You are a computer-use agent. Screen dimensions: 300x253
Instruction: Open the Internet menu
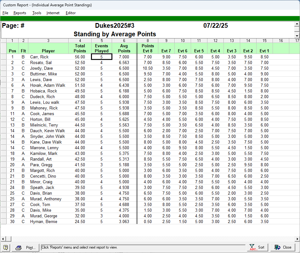click(x=53, y=13)
